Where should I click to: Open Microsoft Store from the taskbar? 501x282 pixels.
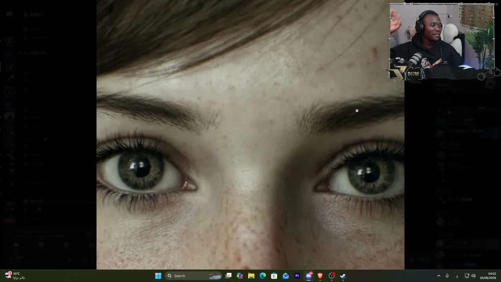(274, 276)
